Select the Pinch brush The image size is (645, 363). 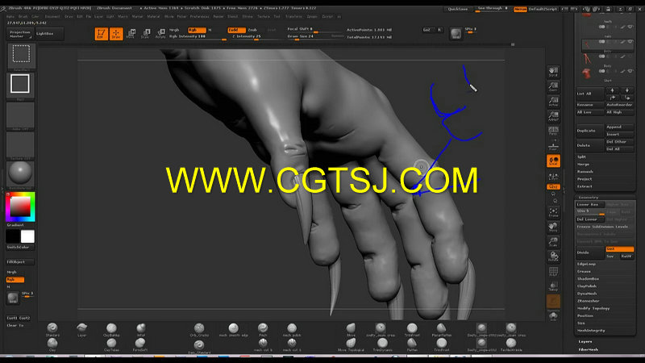coord(263,330)
